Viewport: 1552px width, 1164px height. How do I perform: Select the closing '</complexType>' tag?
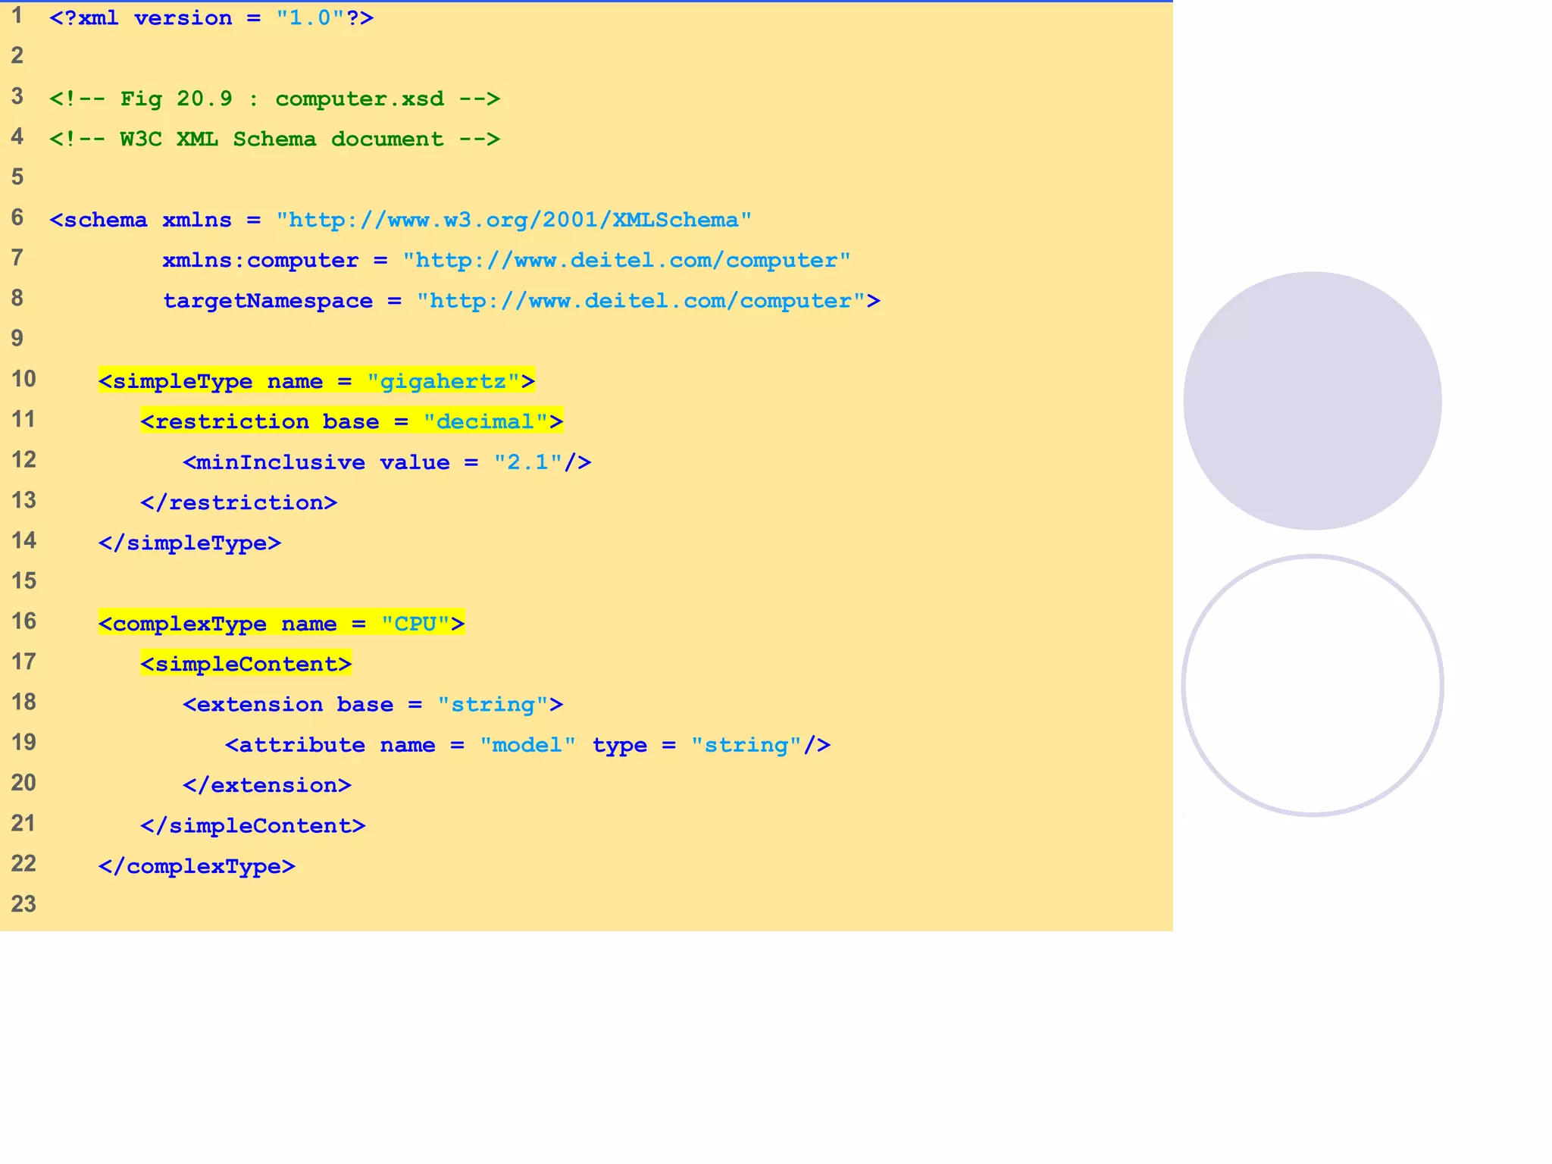click(197, 866)
